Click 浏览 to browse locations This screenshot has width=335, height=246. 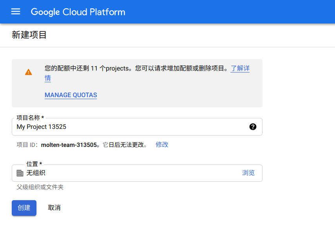[248, 173]
